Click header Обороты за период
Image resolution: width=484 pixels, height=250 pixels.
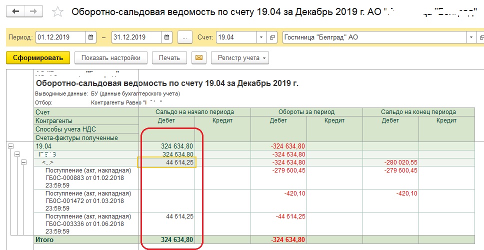pos(306,112)
